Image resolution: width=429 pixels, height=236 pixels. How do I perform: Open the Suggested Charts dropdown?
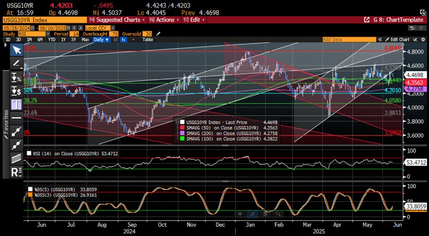point(118,20)
